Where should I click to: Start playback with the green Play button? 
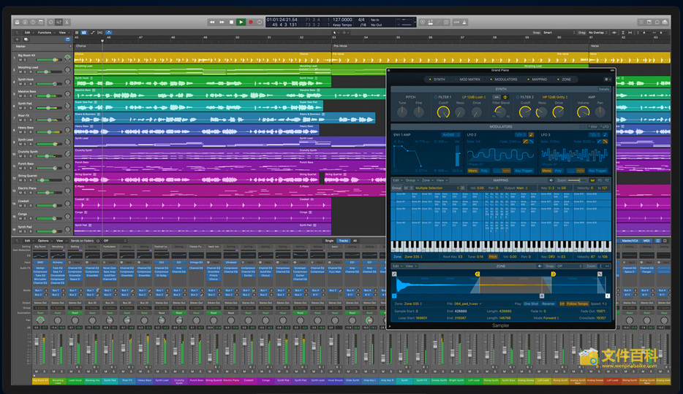pos(241,22)
